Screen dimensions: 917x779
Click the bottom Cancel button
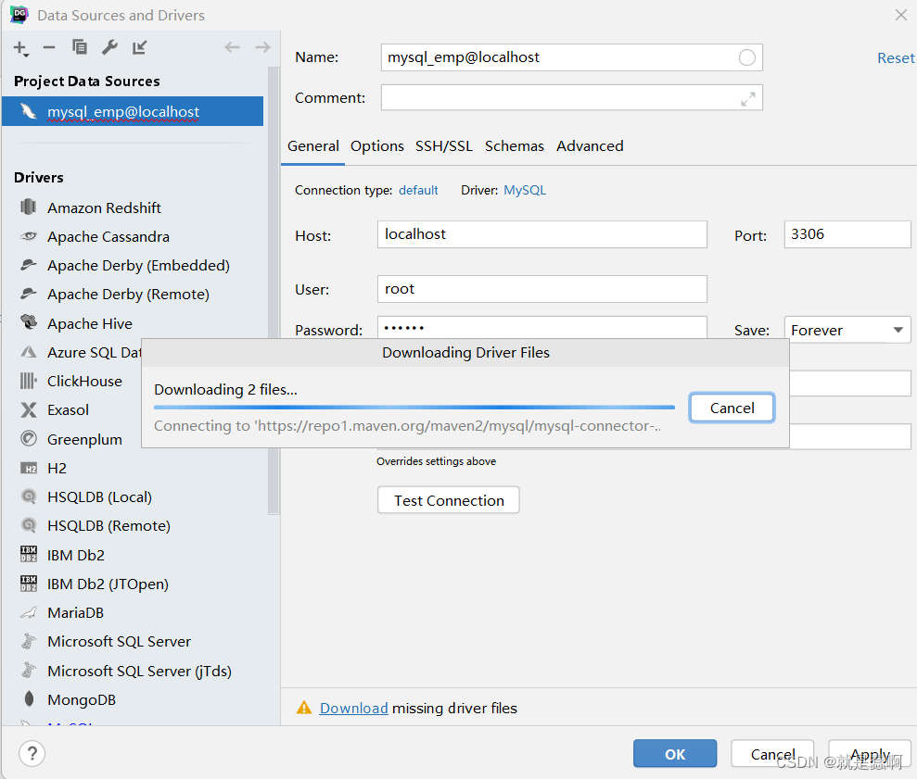pyautogui.click(x=772, y=754)
